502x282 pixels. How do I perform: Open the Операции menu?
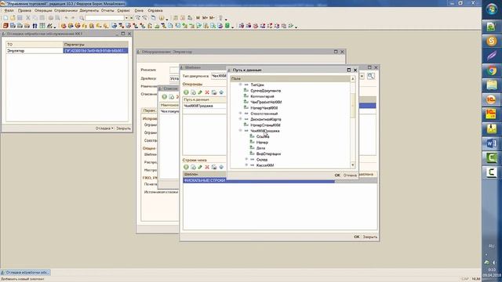tap(43, 10)
